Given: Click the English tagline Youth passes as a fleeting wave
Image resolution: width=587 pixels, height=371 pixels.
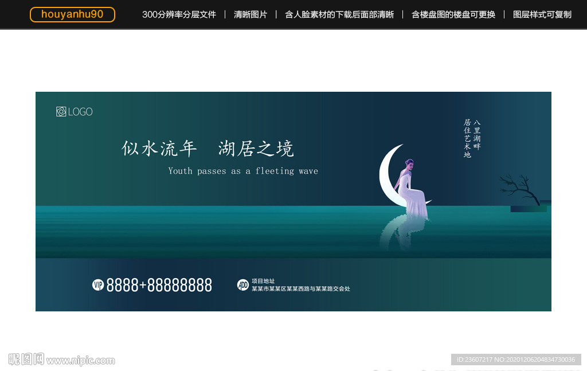Looking at the screenshot, I should tap(243, 171).
